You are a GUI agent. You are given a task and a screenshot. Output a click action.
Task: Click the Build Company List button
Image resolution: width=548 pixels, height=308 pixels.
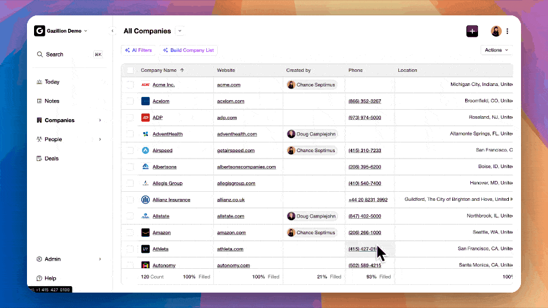click(188, 50)
